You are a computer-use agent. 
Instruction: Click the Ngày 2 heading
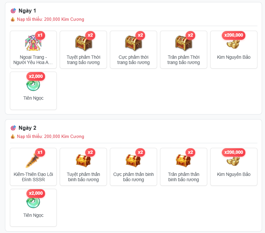pyautogui.click(x=27, y=128)
